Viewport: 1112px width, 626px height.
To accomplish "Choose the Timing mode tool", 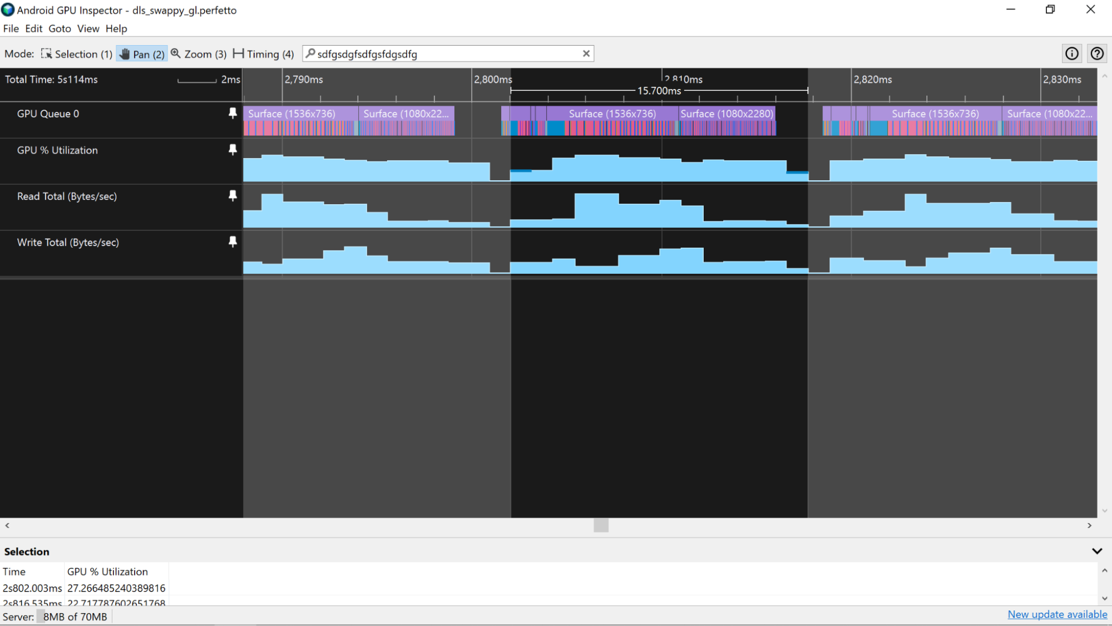I will pos(263,54).
